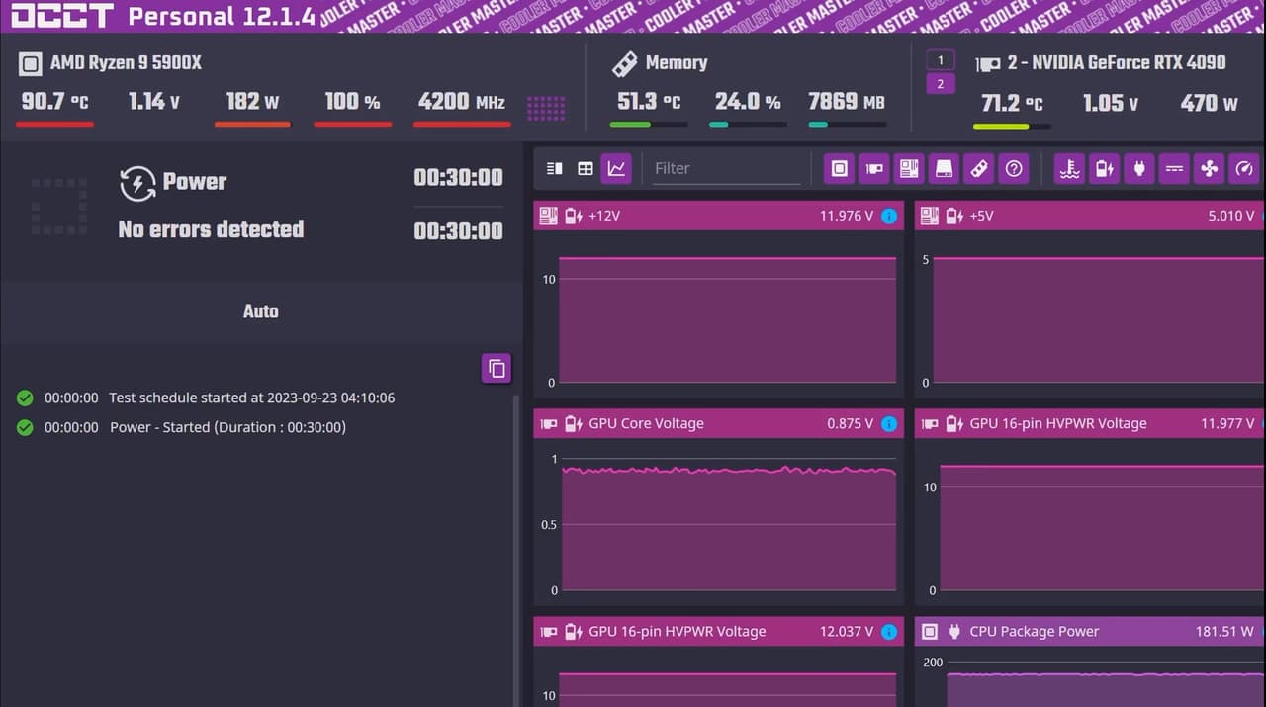
Task: Toggle the power plug sensor filter
Action: point(1138,168)
